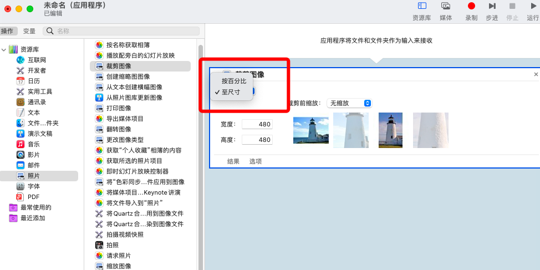Viewport: 540px width, 270px height.
Task: Select 裁剪图像 action in list
Action: (140, 66)
